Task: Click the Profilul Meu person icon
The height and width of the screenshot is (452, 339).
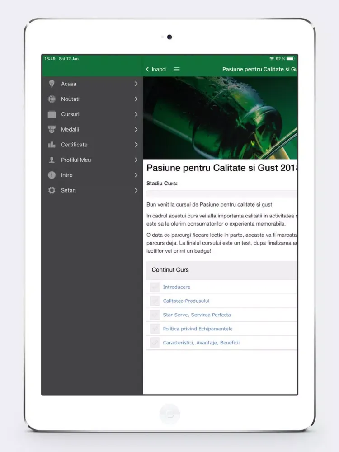Action: (52, 160)
